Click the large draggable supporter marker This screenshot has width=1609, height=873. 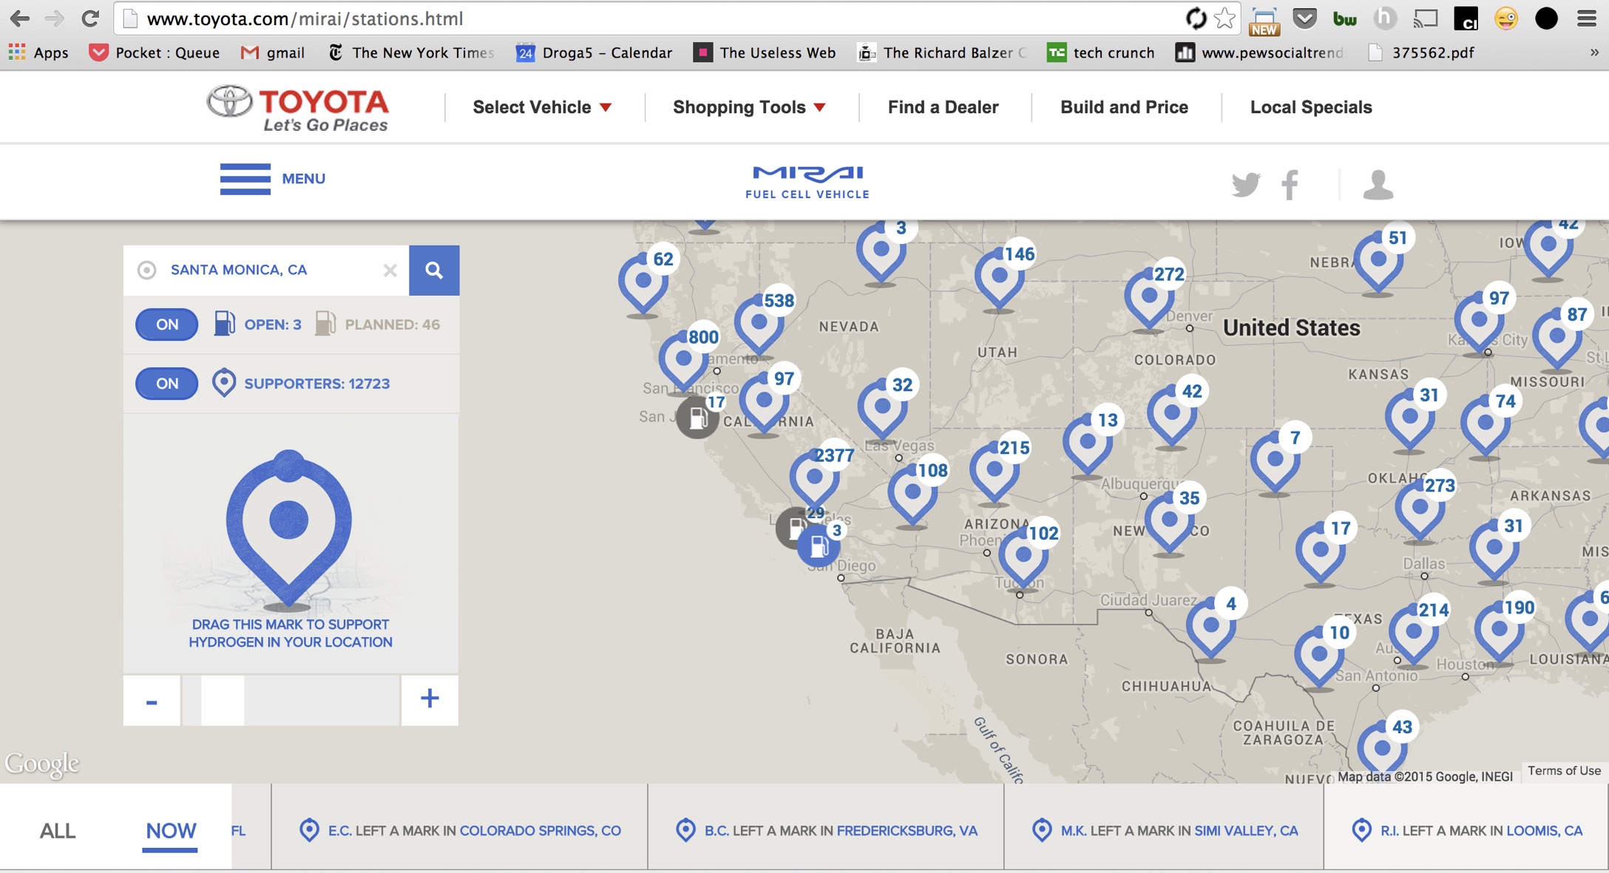[x=288, y=528]
